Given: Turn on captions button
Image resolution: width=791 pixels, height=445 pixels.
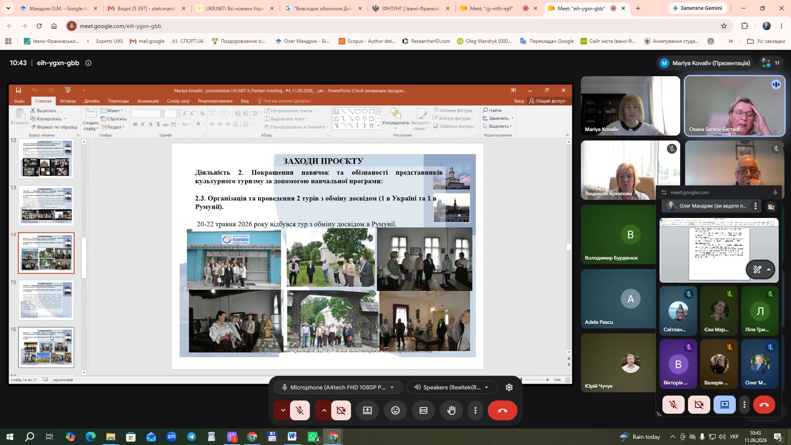Looking at the screenshot, I should click(424, 410).
